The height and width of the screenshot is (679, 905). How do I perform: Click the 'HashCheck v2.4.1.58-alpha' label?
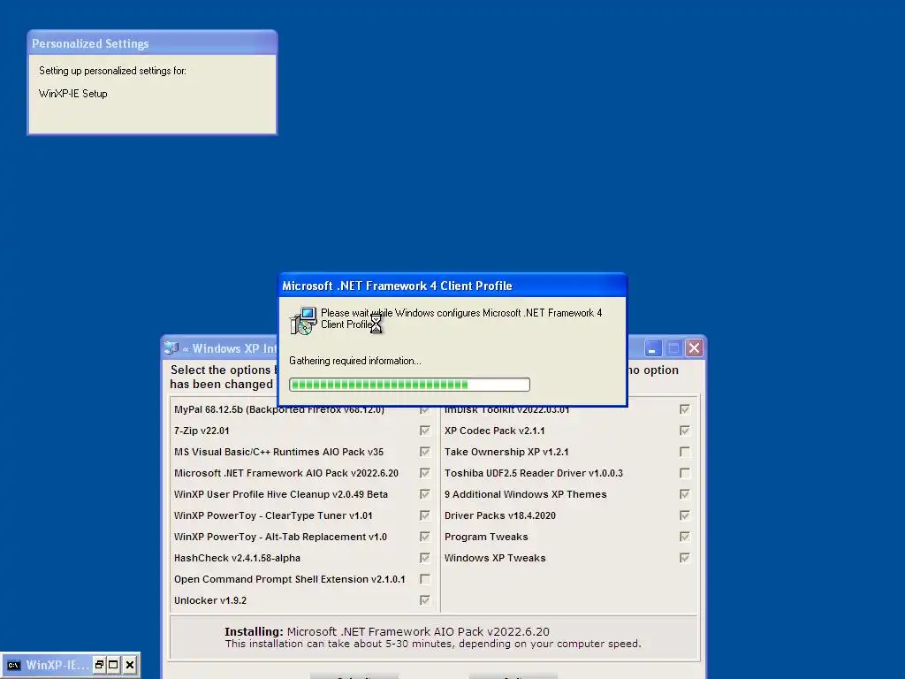(237, 558)
